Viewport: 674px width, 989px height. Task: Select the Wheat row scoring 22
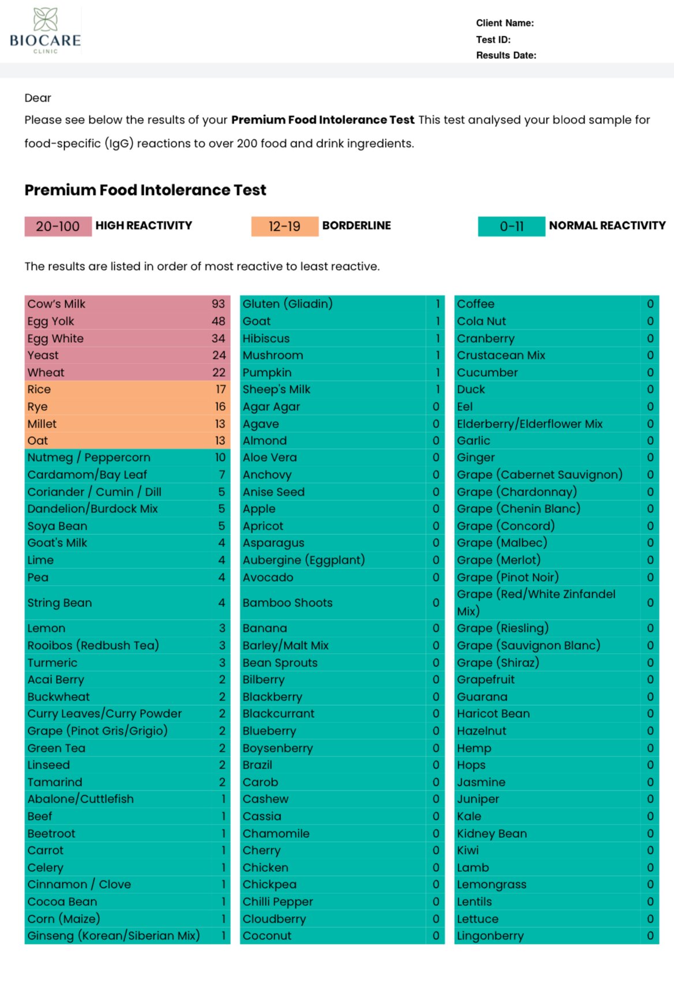point(128,373)
